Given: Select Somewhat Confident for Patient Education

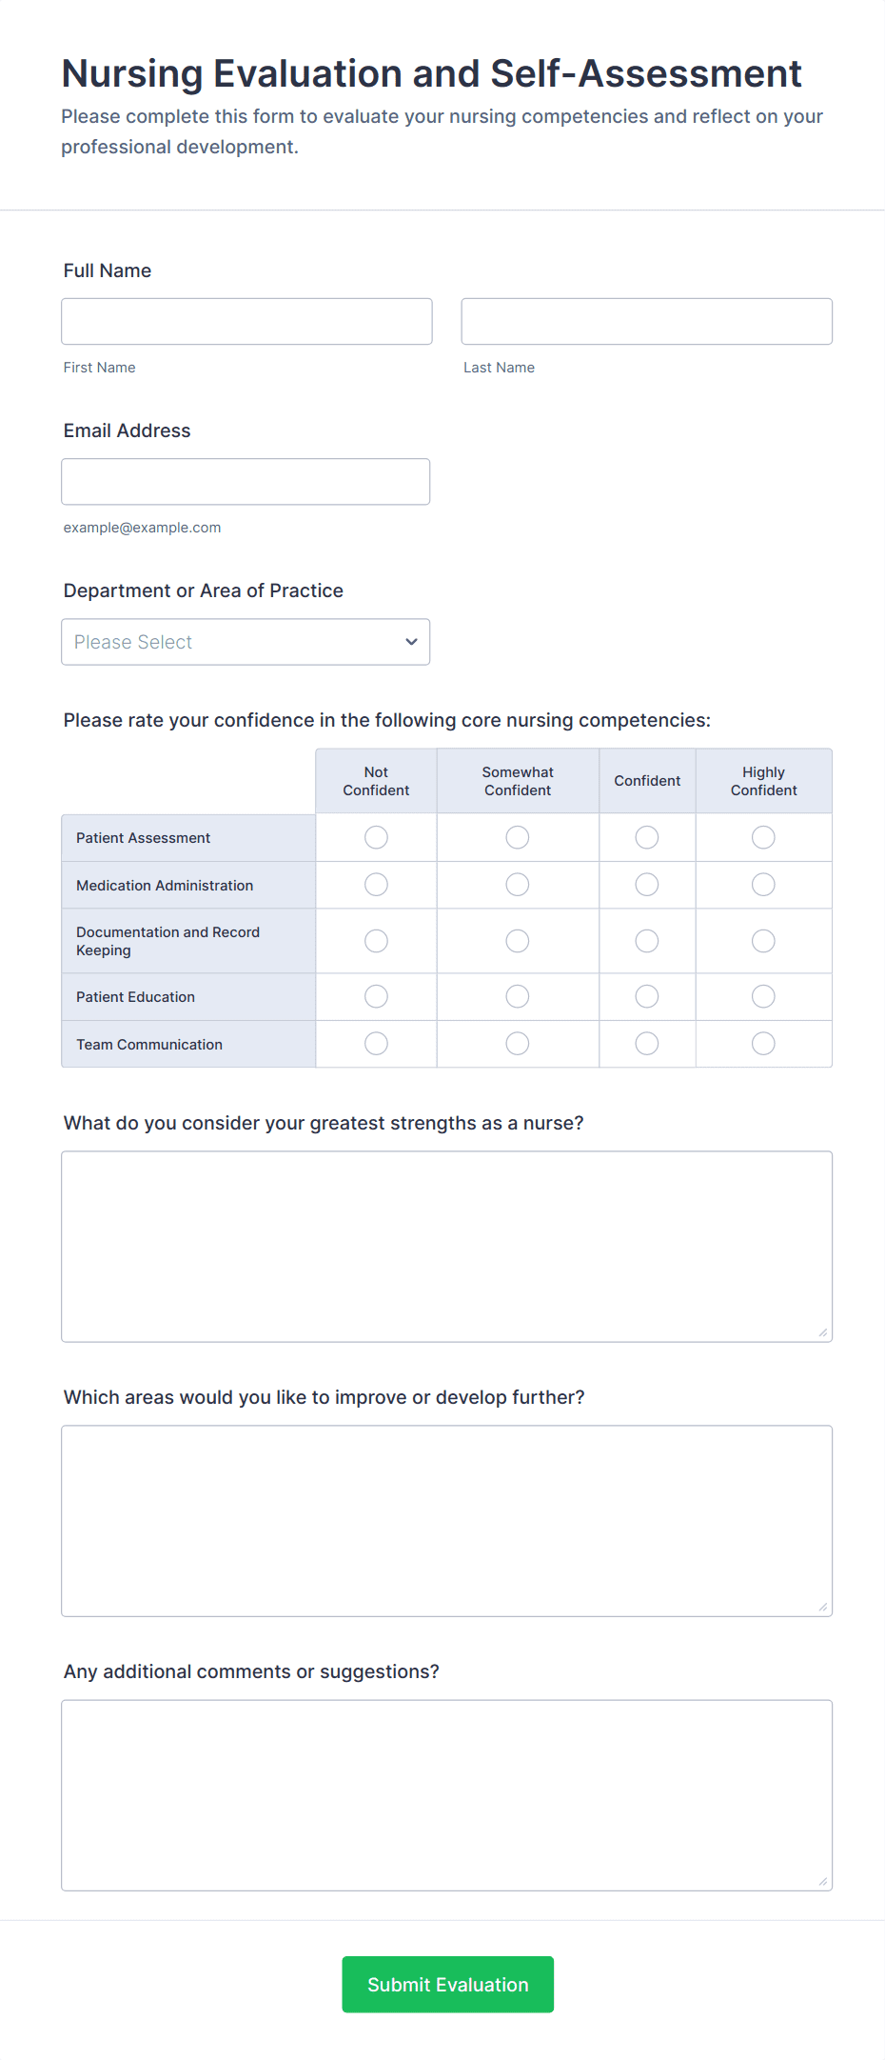Looking at the screenshot, I should point(517,996).
